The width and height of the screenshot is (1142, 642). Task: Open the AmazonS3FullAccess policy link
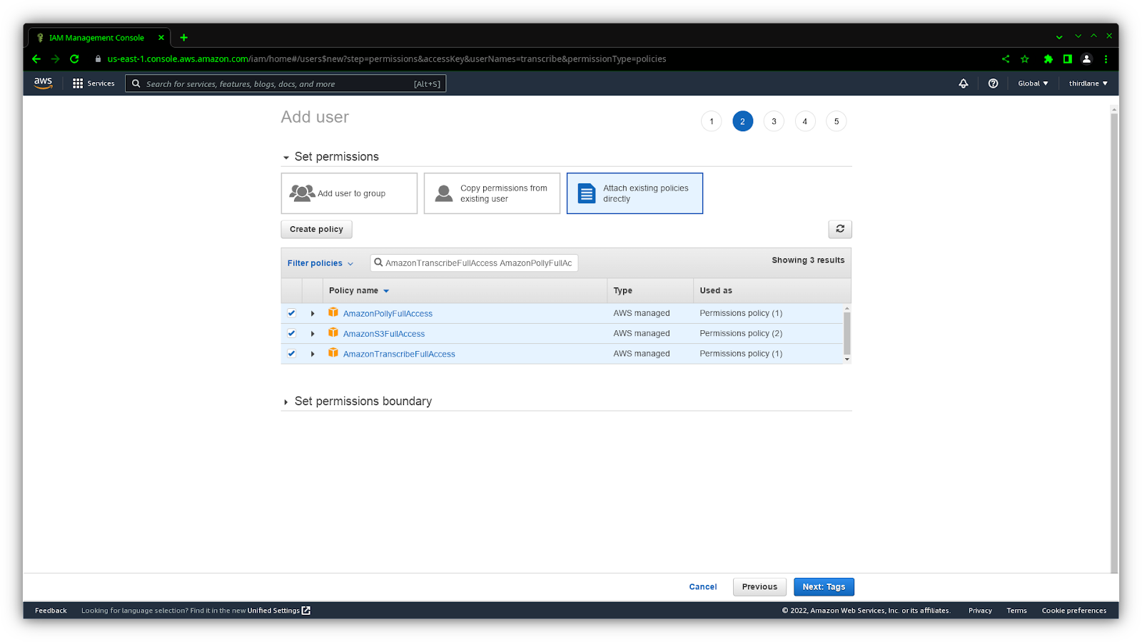(x=384, y=334)
